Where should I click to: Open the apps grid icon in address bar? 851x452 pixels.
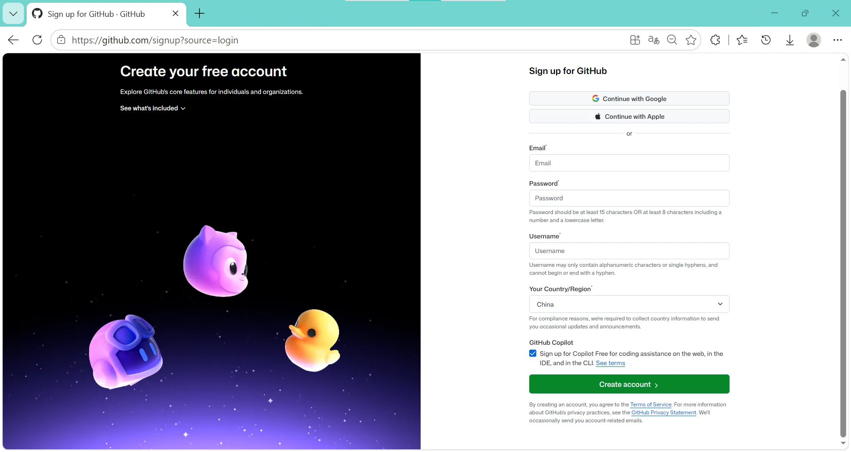pyautogui.click(x=635, y=40)
